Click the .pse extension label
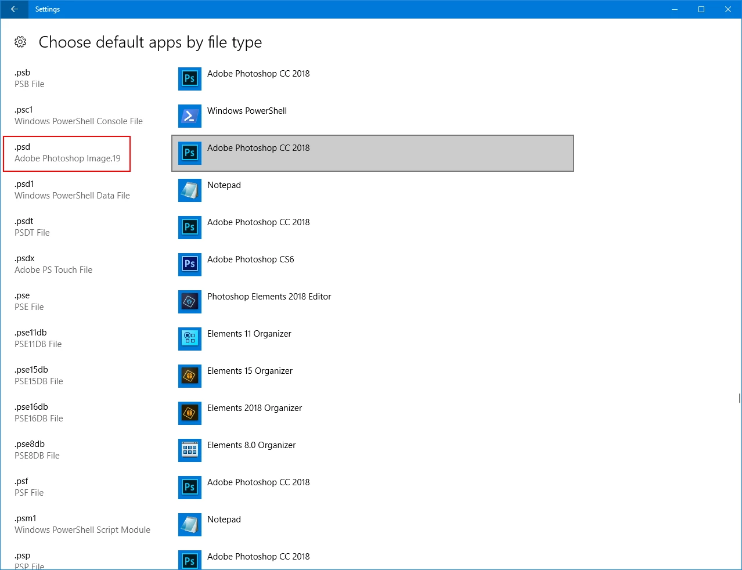The image size is (742, 570). pos(22,295)
